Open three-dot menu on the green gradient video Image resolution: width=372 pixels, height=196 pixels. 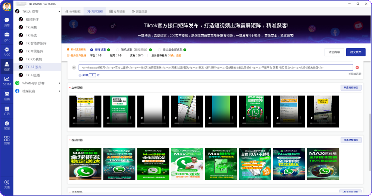tap(232, 118)
